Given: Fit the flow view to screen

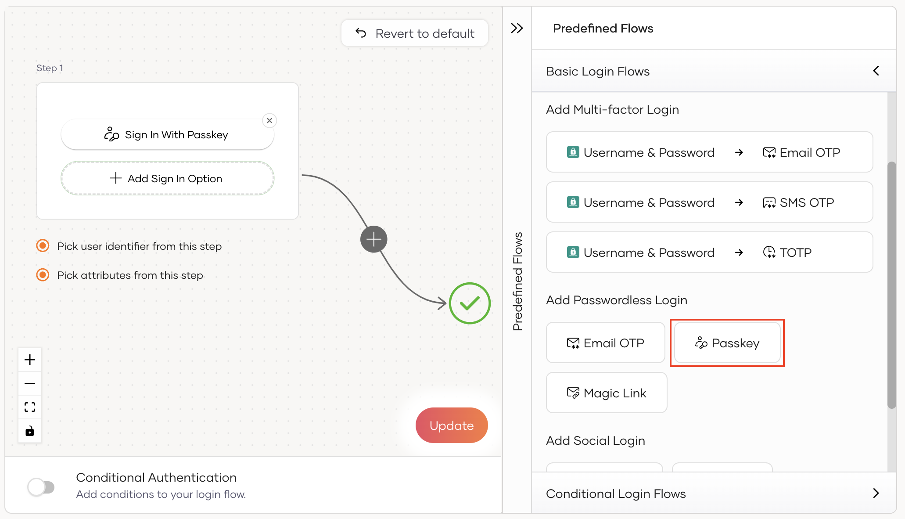Looking at the screenshot, I should pos(30,407).
